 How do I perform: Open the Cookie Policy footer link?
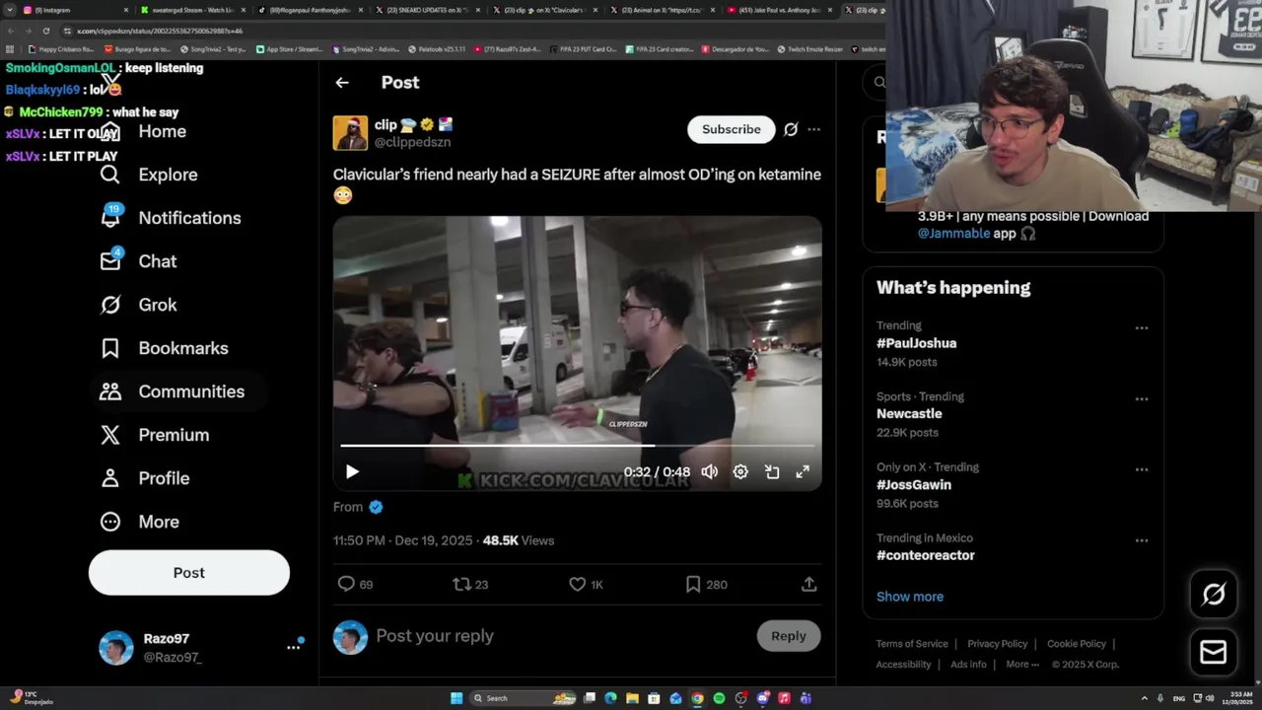tap(1077, 644)
